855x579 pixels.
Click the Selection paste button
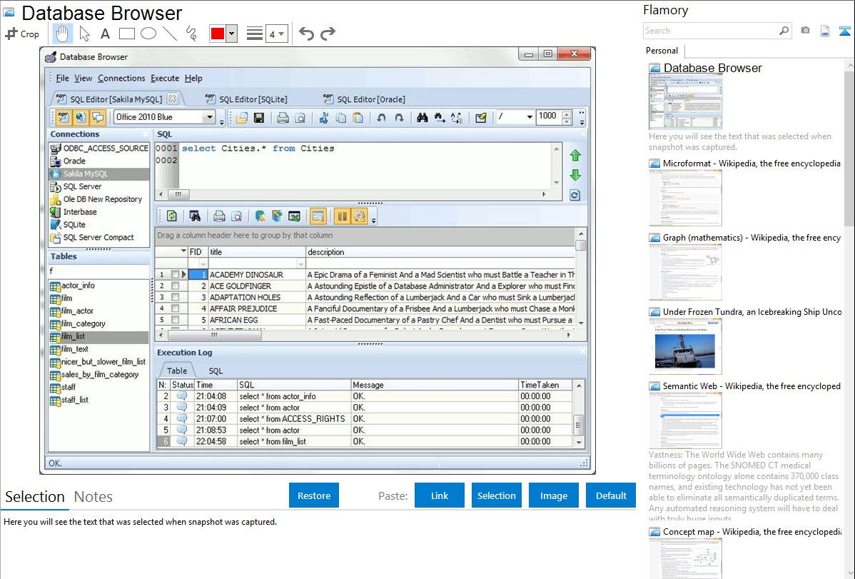(x=496, y=495)
